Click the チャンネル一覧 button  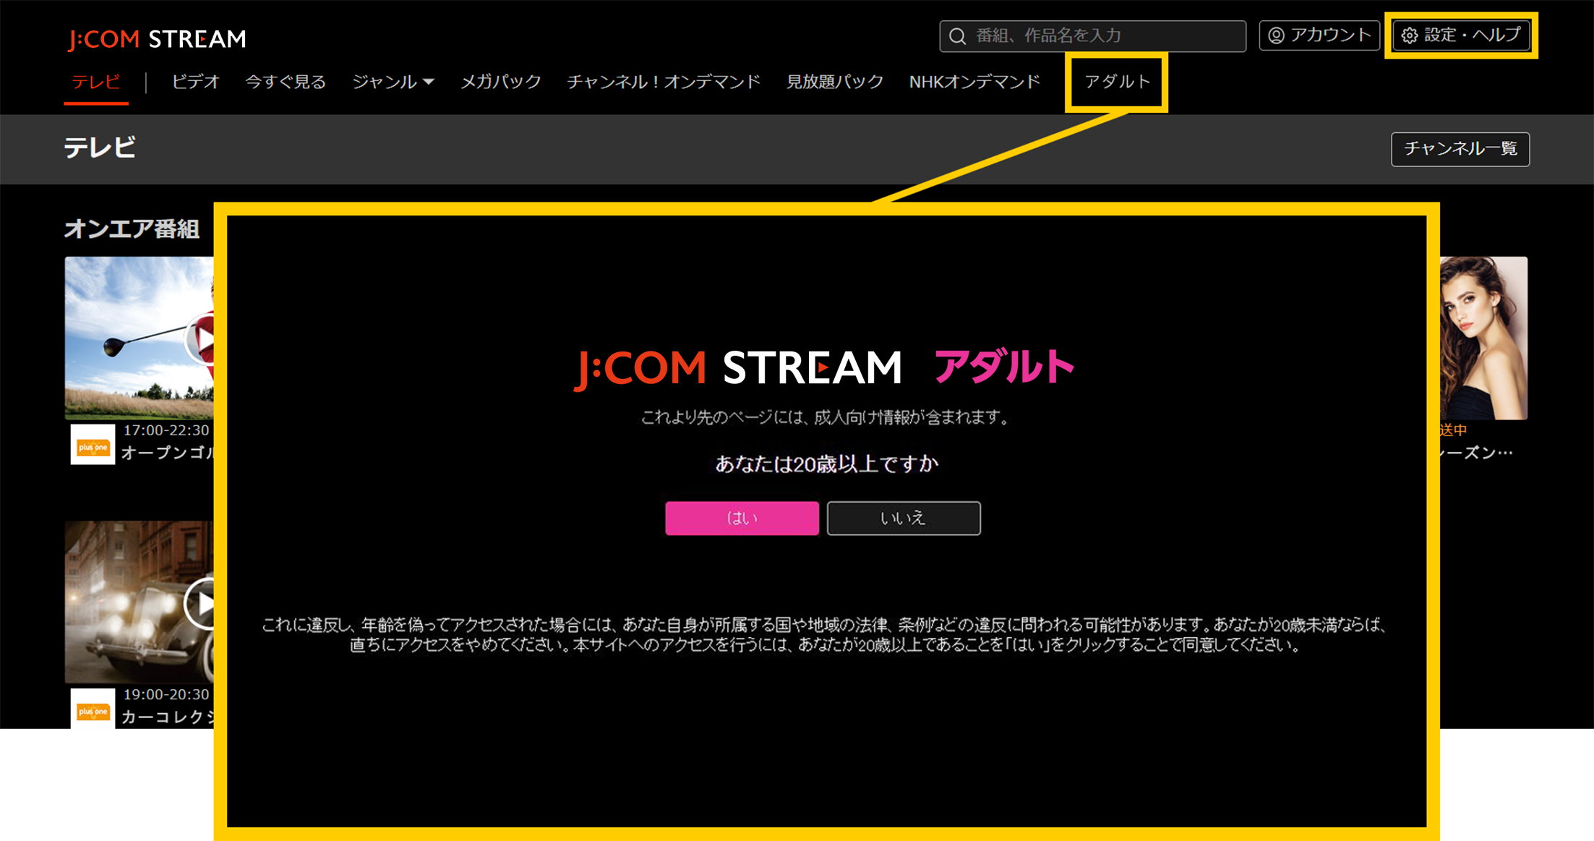tap(1460, 149)
